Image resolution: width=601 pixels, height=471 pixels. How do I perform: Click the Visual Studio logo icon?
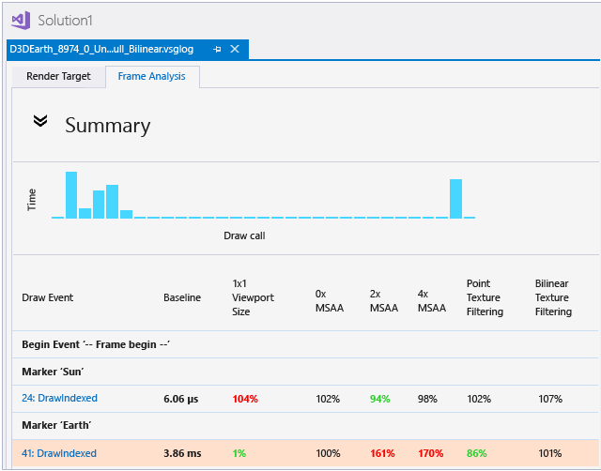click(20, 20)
